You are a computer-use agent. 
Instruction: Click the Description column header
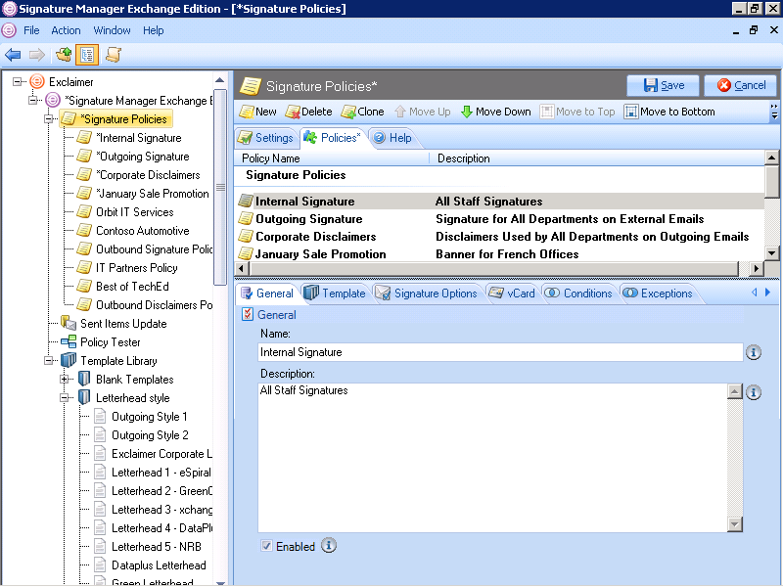(597, 158)
